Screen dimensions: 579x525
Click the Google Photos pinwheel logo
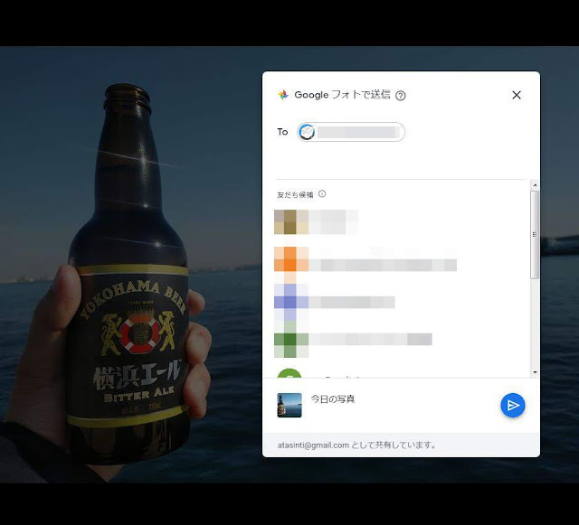coord(283,95)
